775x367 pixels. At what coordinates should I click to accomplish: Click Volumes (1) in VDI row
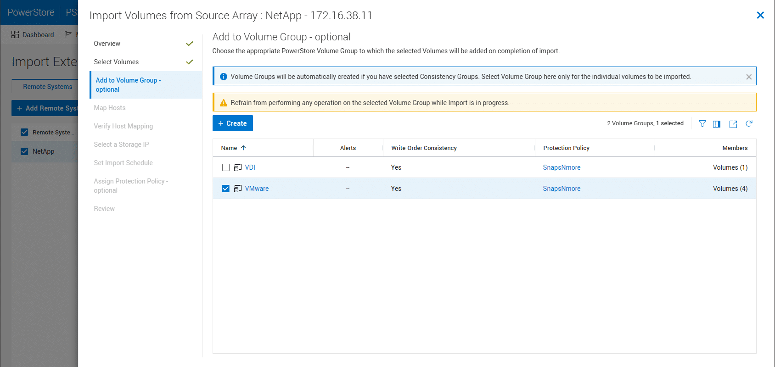click(x=730, y=167)
